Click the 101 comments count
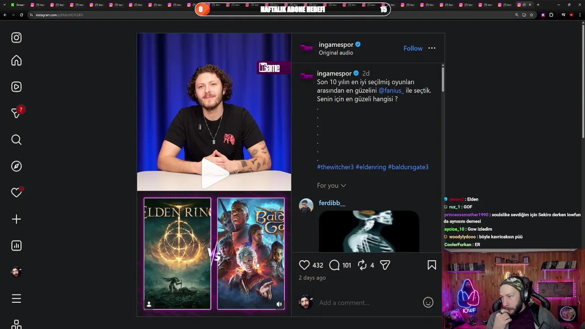The width and height of the screenshot is (585, 329). (346, 265)
